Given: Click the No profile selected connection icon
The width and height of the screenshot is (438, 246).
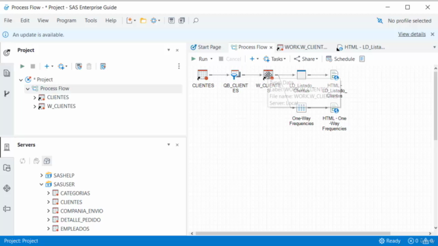Looking at the screenshot, I should point(380,20).
